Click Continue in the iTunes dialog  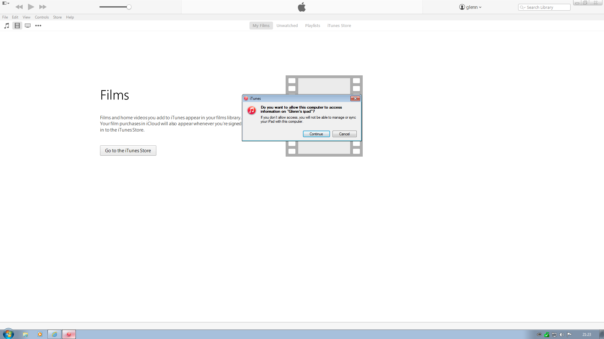(x=316, y=134)
